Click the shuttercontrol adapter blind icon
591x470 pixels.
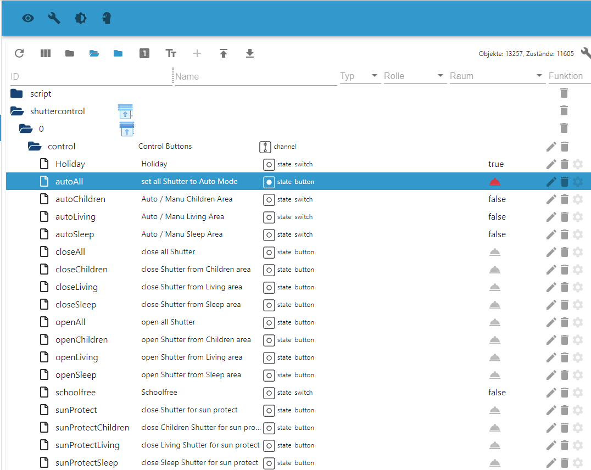click(x=125, y=111)
